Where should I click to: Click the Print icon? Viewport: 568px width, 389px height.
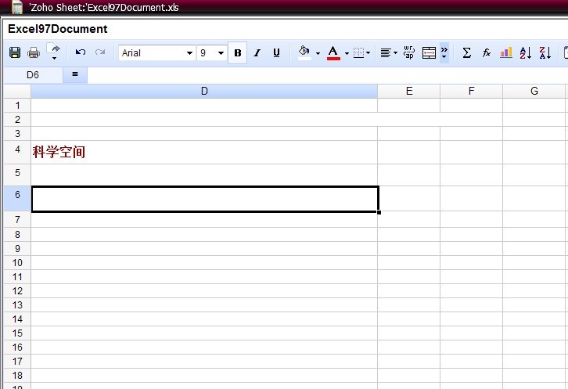[x=34, y=53]
